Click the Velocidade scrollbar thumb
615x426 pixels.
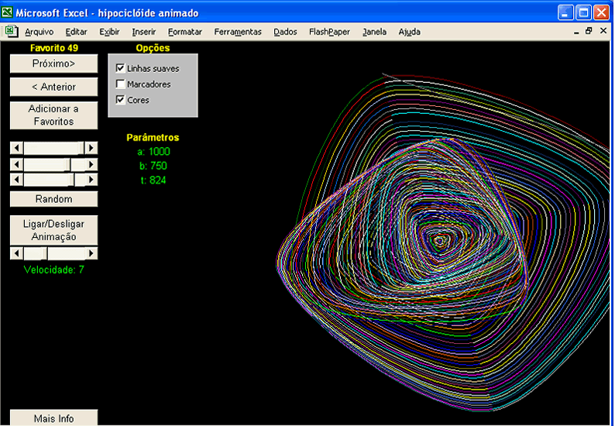(x=44, y=253)
